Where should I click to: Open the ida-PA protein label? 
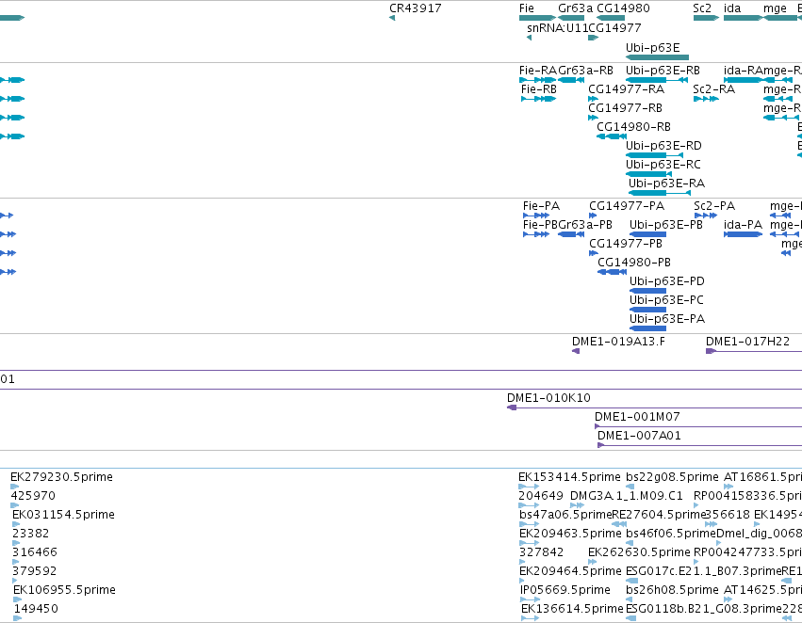click(743, 225)
